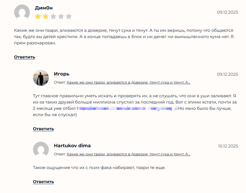Open quoted comment link in Игорь's reply
Image resolution: width=246 pixels, height=193 pixels.
point(129,82)
